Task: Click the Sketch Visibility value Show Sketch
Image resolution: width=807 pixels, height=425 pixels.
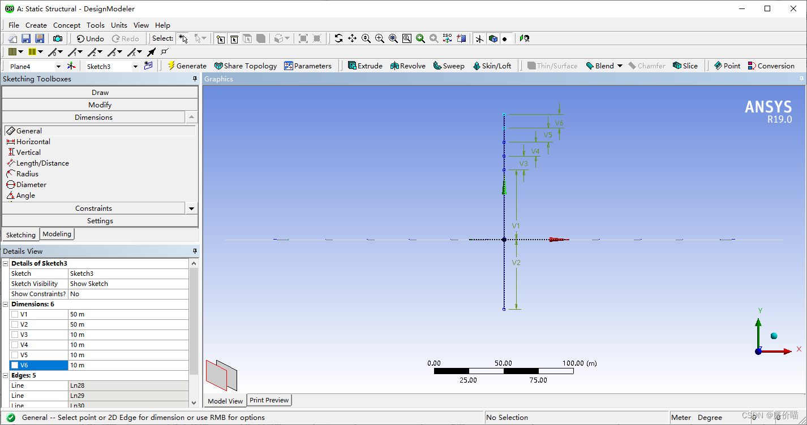Action: click(x=128, y=284)
